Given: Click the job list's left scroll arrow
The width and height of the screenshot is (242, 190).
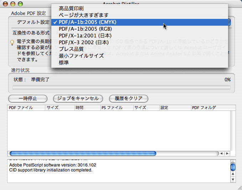Looking at the screenshot, I should [x=221, y=153].
